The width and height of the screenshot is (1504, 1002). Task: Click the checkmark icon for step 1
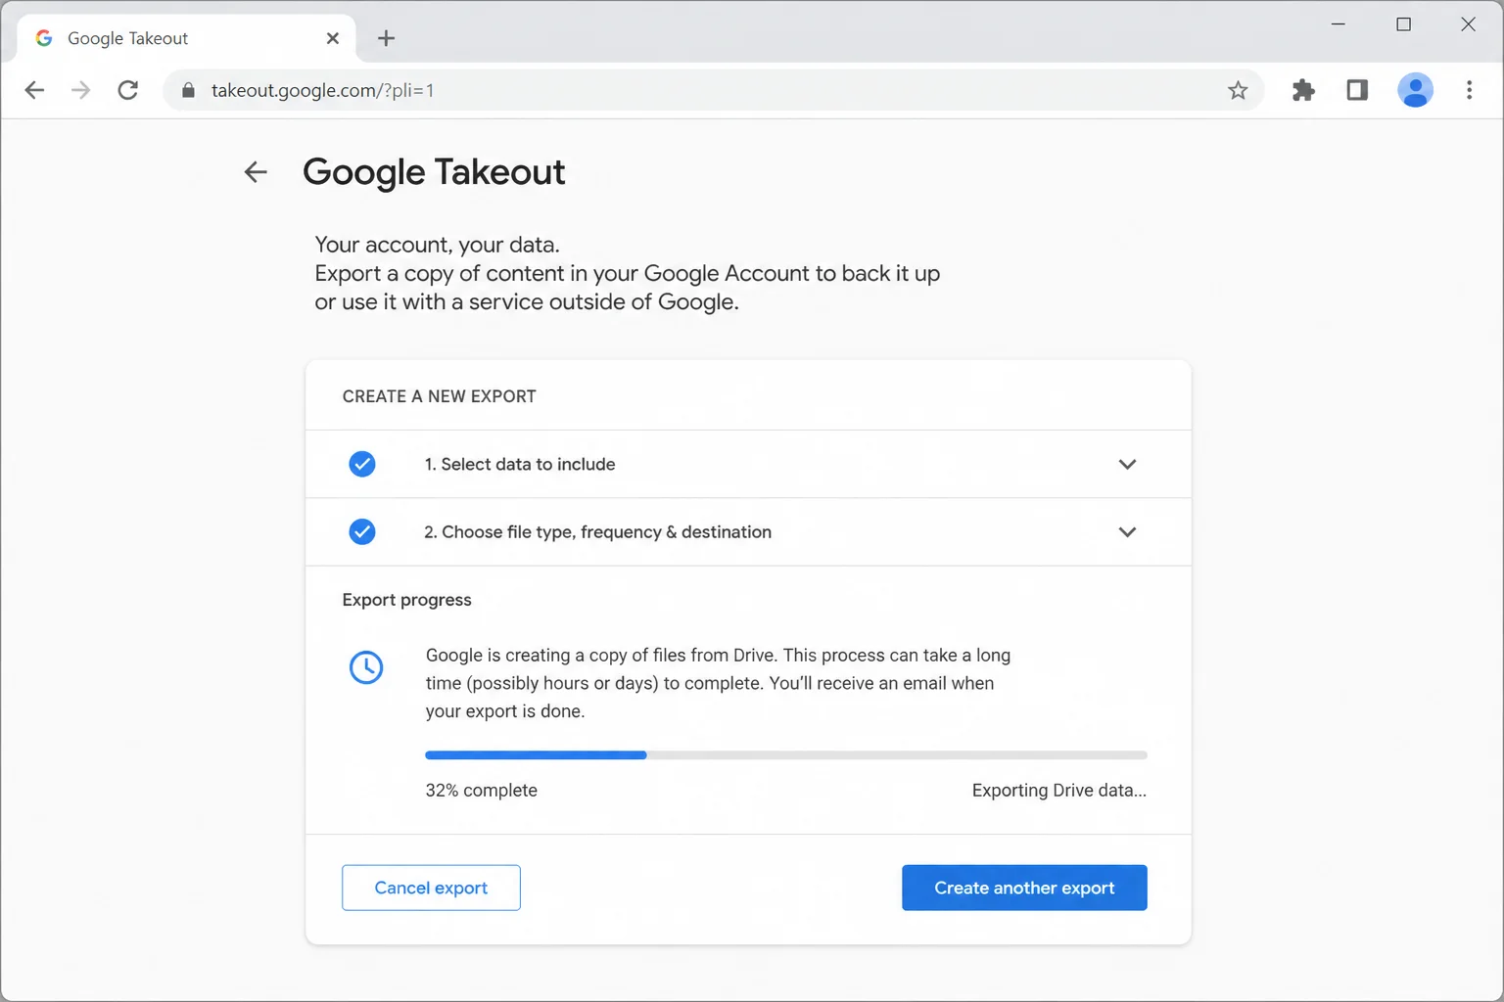click(x=362, y=464)
